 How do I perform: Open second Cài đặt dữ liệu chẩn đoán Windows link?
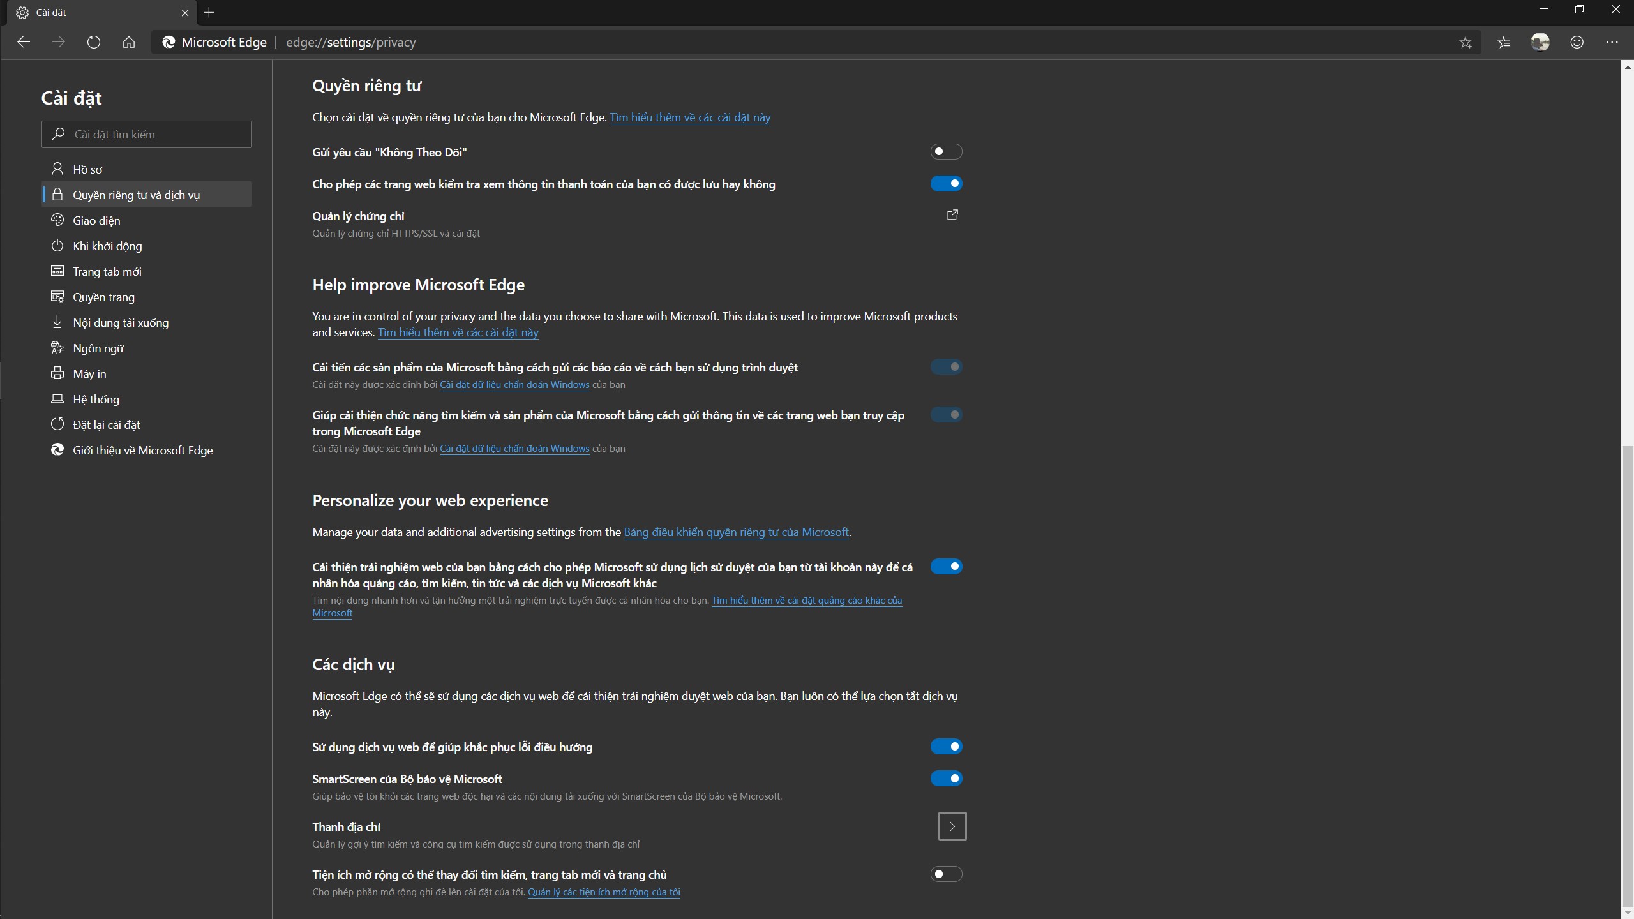514,449
